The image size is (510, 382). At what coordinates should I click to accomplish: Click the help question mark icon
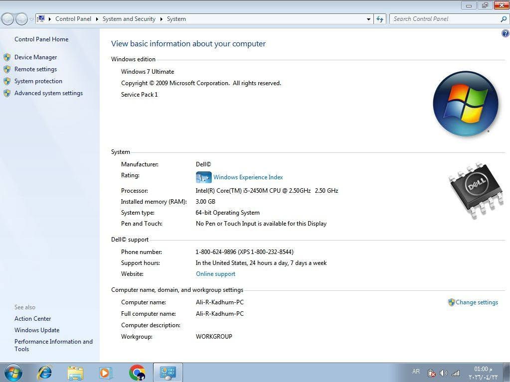[x=505, y=33]
